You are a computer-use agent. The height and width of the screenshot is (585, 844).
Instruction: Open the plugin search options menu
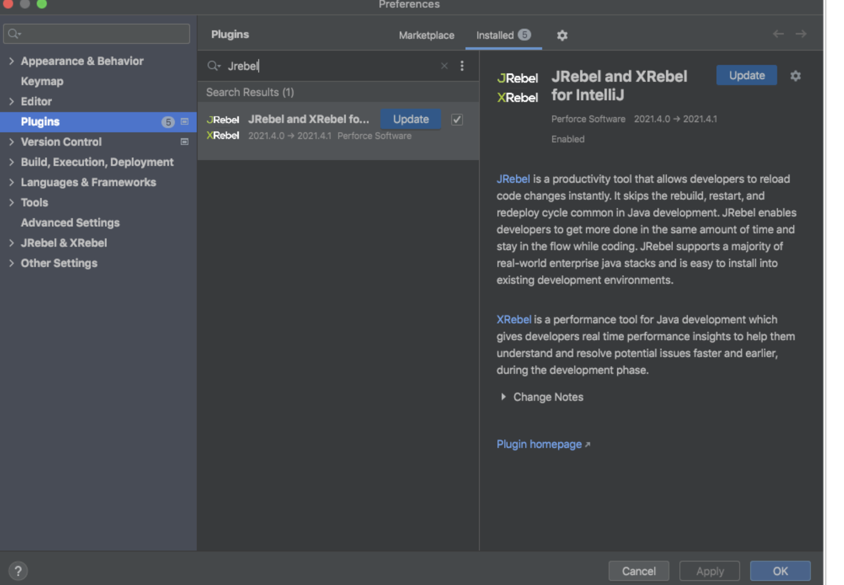point(462,66)
